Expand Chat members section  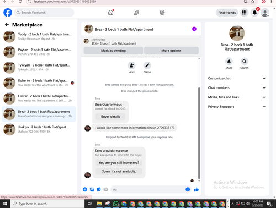[237, 87]
